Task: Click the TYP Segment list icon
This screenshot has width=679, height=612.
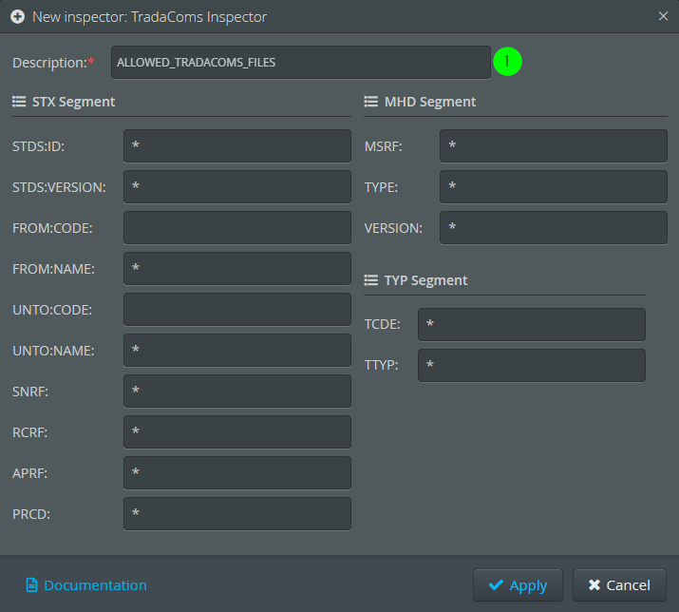Action: point(371,280)
